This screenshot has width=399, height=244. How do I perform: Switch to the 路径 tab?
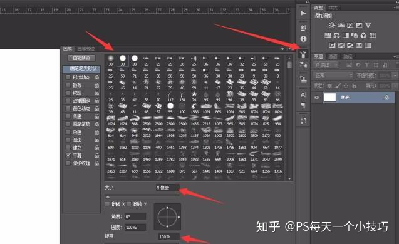tap(348, 56)
